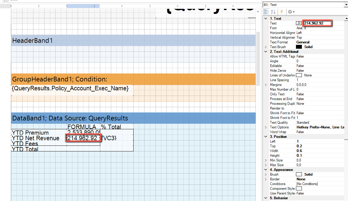The image size is (348, 201).
Task: Click the fx expression button for Text
Action: tap(299, 23)
